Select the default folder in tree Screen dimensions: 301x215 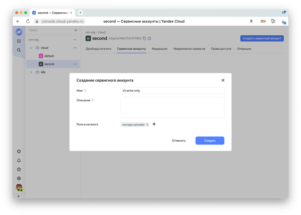[x=49, y=56]
